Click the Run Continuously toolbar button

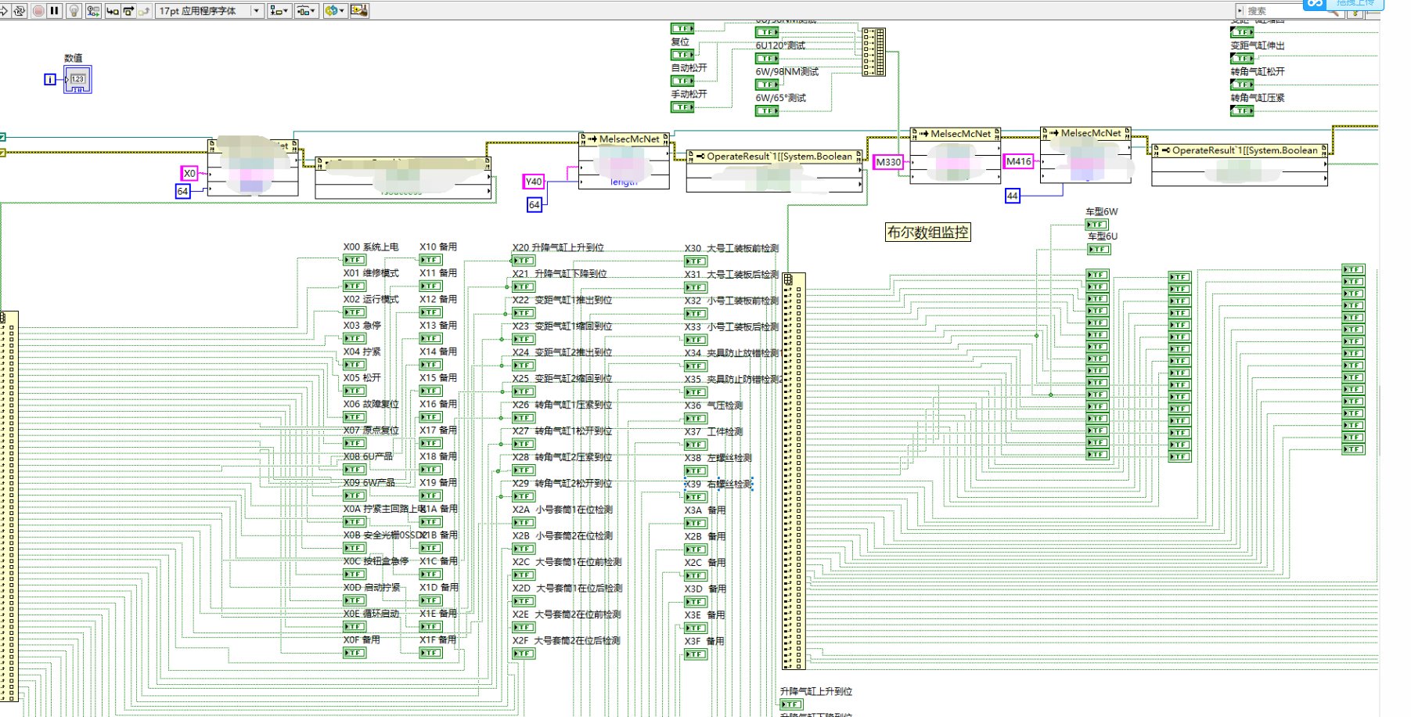click(x=20, y=11)
